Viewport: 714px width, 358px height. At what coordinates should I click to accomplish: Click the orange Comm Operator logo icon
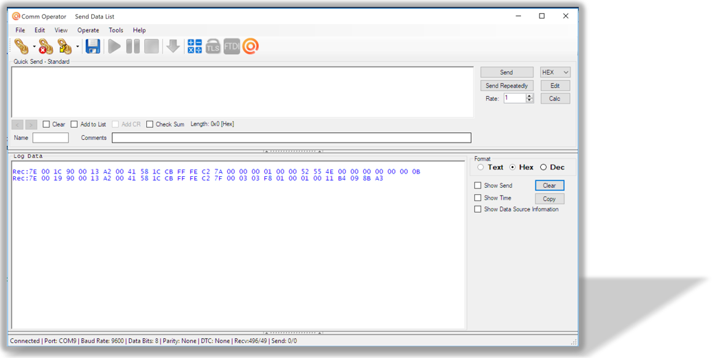pyautogui.click(x=251, y=47)
